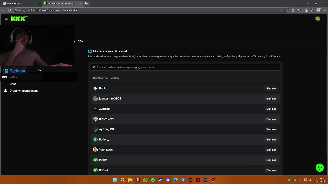328x184 pixels.
Task: Click the Raden_n username
Action: point(105,140)
